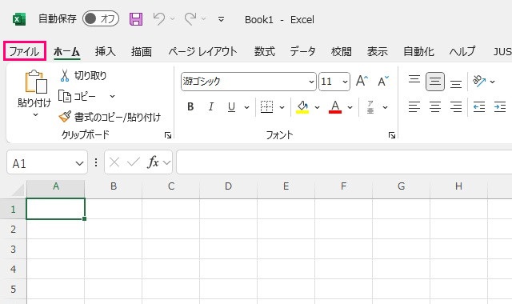Apply the yellow fill color bucket

[x=302, y=106]
